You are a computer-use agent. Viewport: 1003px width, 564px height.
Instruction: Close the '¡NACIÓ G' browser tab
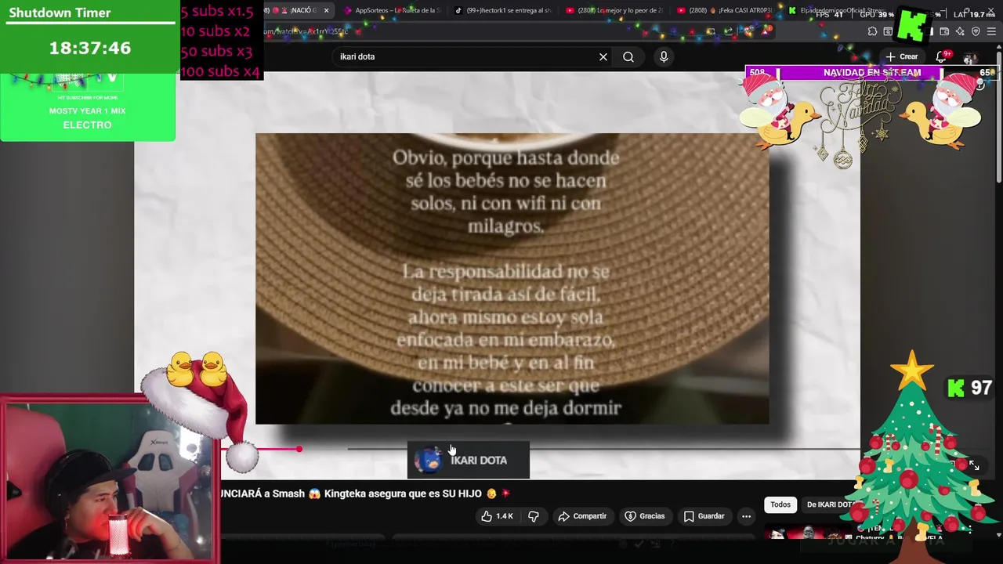(326, 10)
